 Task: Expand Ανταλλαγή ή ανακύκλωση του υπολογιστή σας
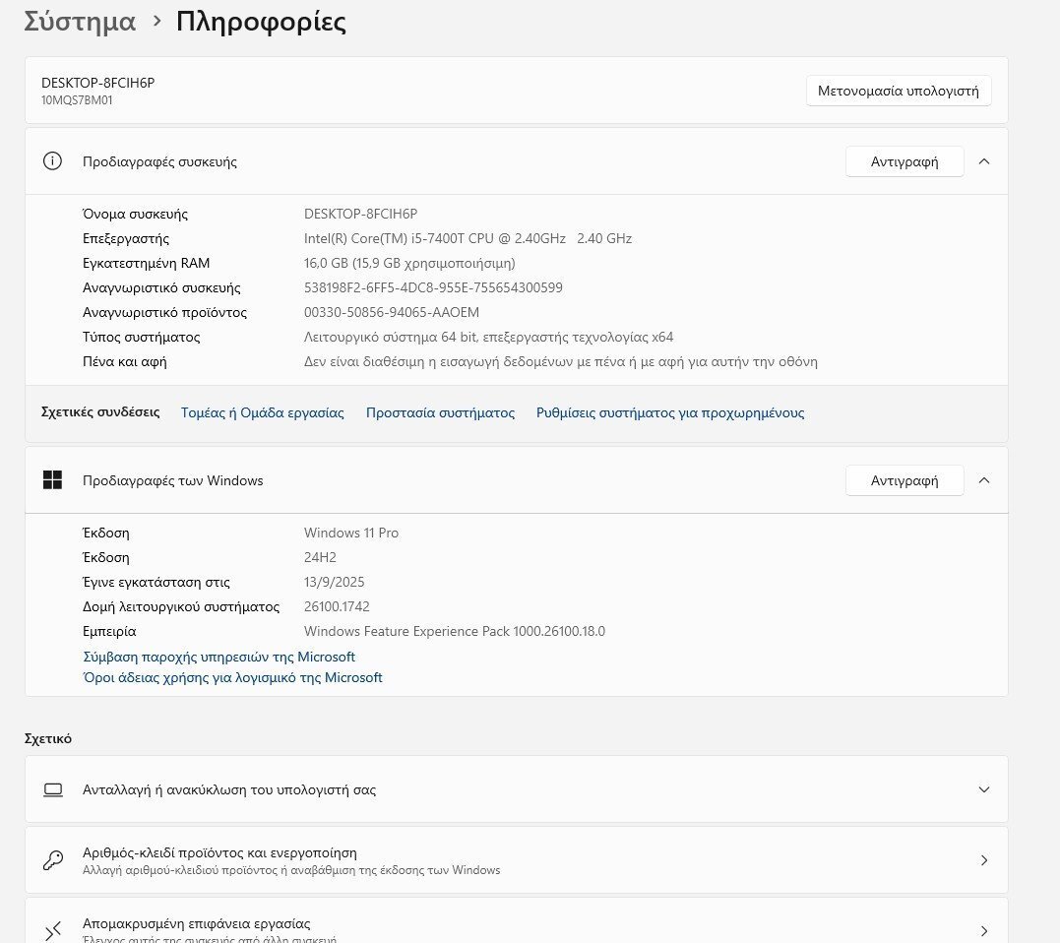984,789
